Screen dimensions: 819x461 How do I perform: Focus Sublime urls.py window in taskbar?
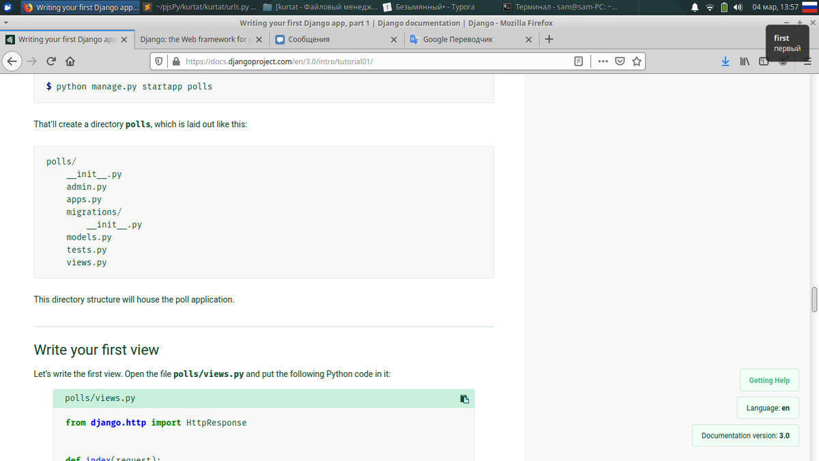pos(201,7)
